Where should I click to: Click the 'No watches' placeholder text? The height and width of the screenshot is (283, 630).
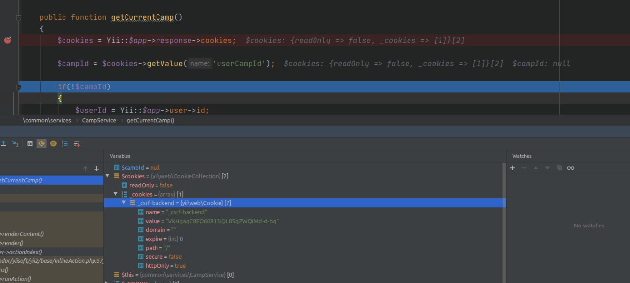[589, 226]
